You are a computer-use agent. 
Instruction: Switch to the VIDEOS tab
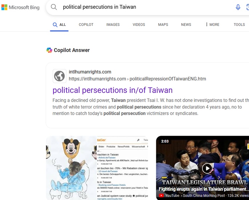(x=139, y=25)
